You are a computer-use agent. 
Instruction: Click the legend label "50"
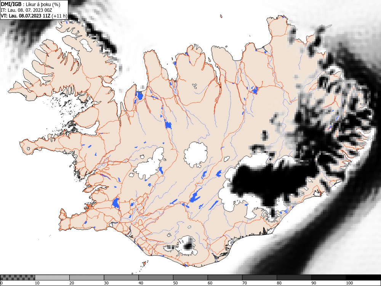(x=175, y=283)
